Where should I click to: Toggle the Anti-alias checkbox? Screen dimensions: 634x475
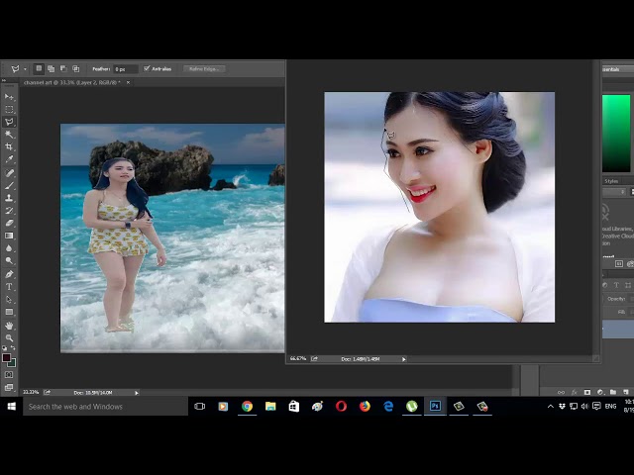tap(147, 68)
